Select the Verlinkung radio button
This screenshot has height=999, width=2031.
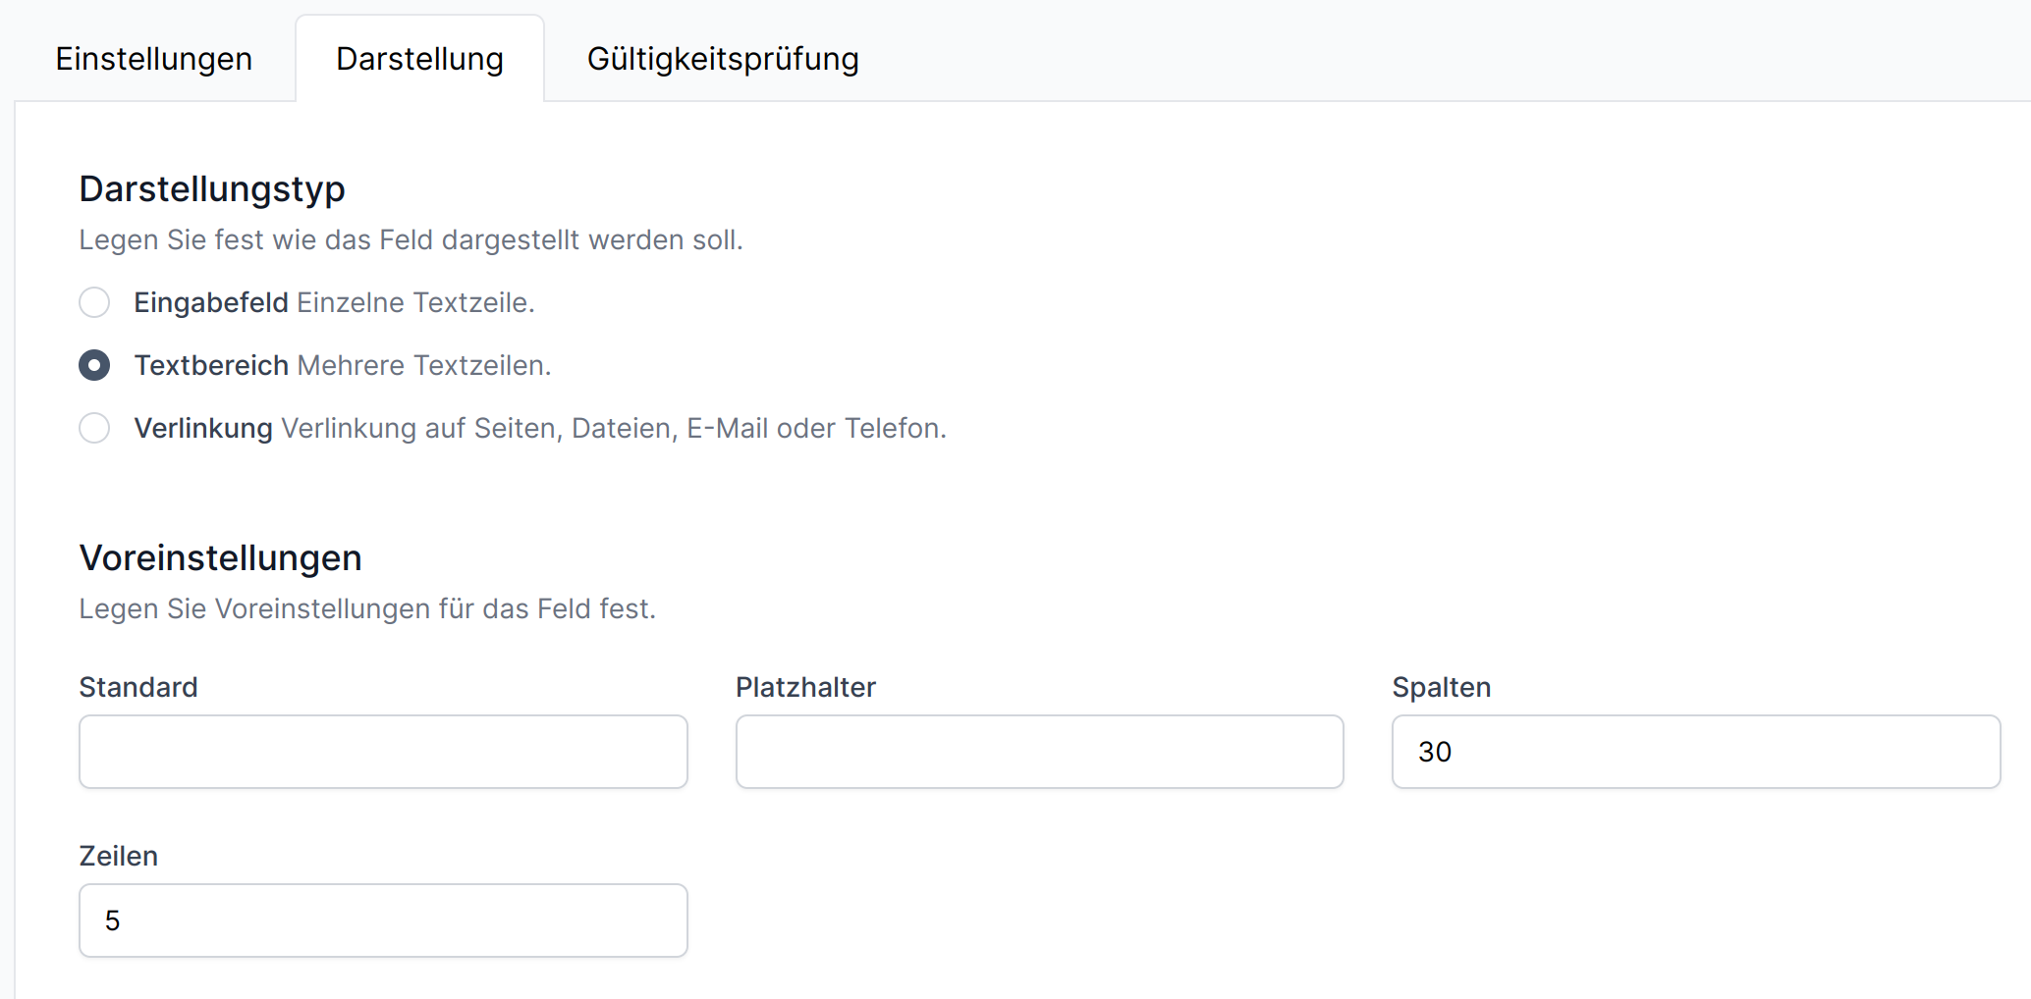(x=94, y=428)
